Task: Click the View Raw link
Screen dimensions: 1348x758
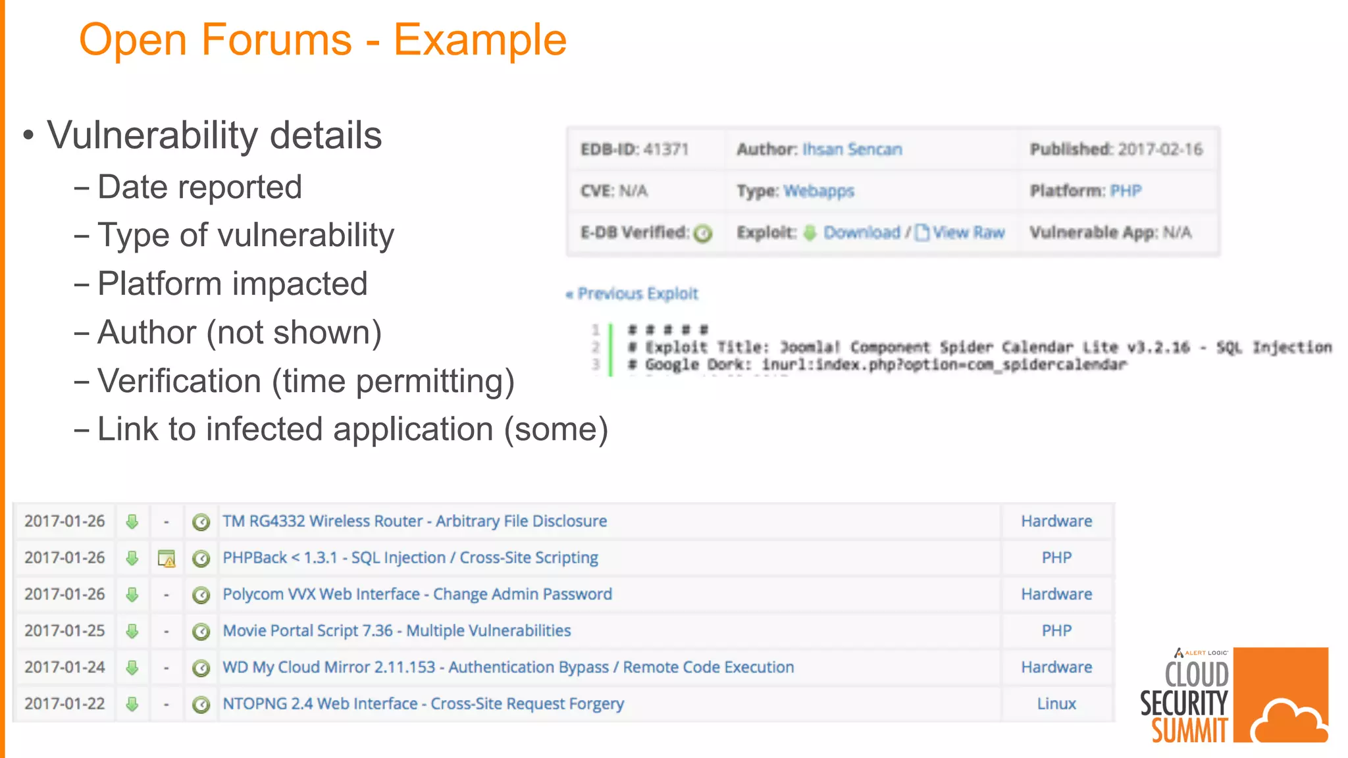Action: click(968, 232)
